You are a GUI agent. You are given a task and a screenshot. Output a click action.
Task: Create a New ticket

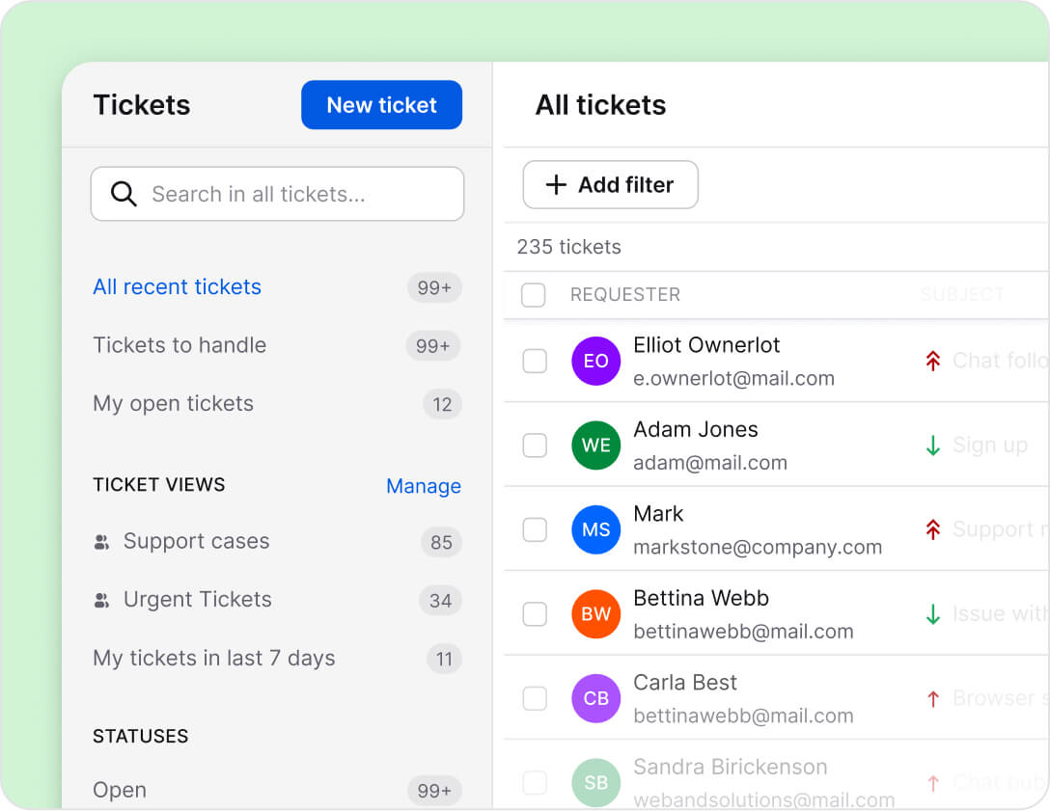[381, 104]
